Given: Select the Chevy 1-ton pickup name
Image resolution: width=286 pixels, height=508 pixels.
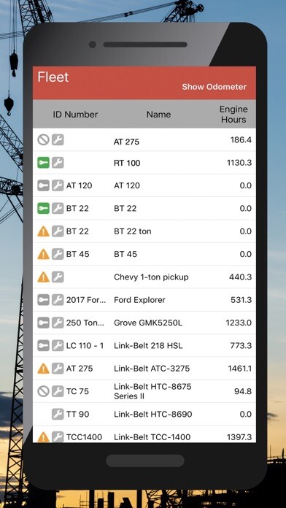Looking at the screenshot, I should click(x=151, y=277).
